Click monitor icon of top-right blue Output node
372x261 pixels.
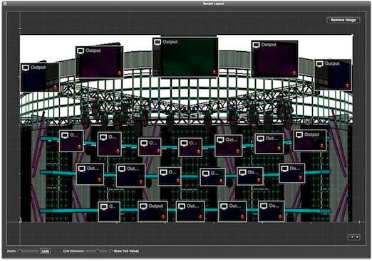319,64
